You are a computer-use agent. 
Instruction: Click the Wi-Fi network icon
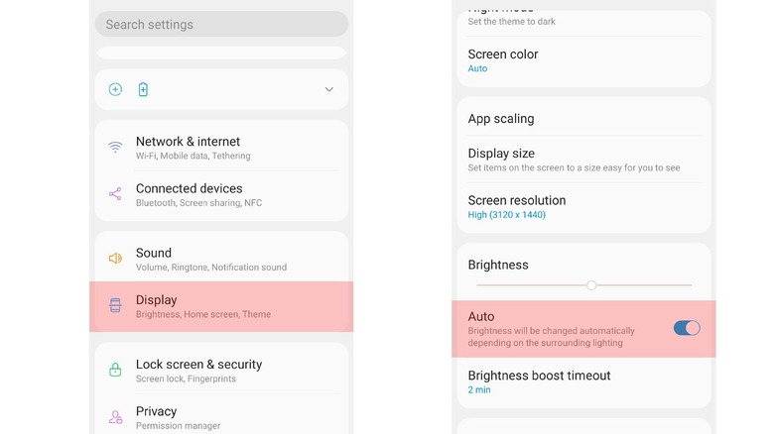[115, 148]
